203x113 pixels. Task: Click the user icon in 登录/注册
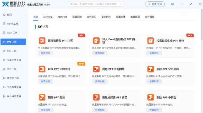[x=149, y=4]
